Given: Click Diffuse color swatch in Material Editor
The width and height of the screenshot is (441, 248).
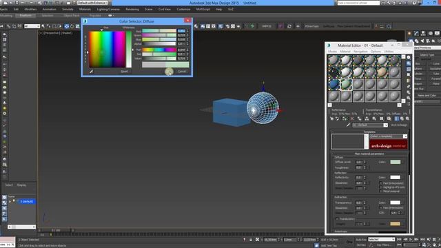Looking at the screenshot, I should 395,162.
